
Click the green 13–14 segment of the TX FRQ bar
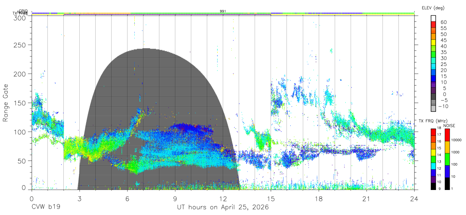click(x=433, y=159)
